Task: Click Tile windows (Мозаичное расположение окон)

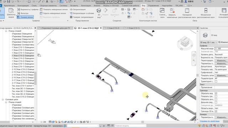Action: [x=206, y=13]
